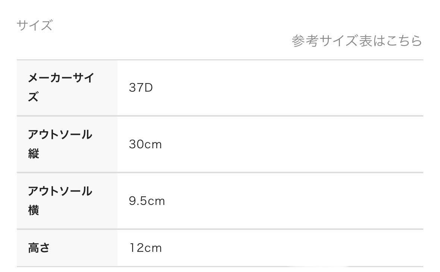Click the cm unit after 30

(x=153, y=145)
